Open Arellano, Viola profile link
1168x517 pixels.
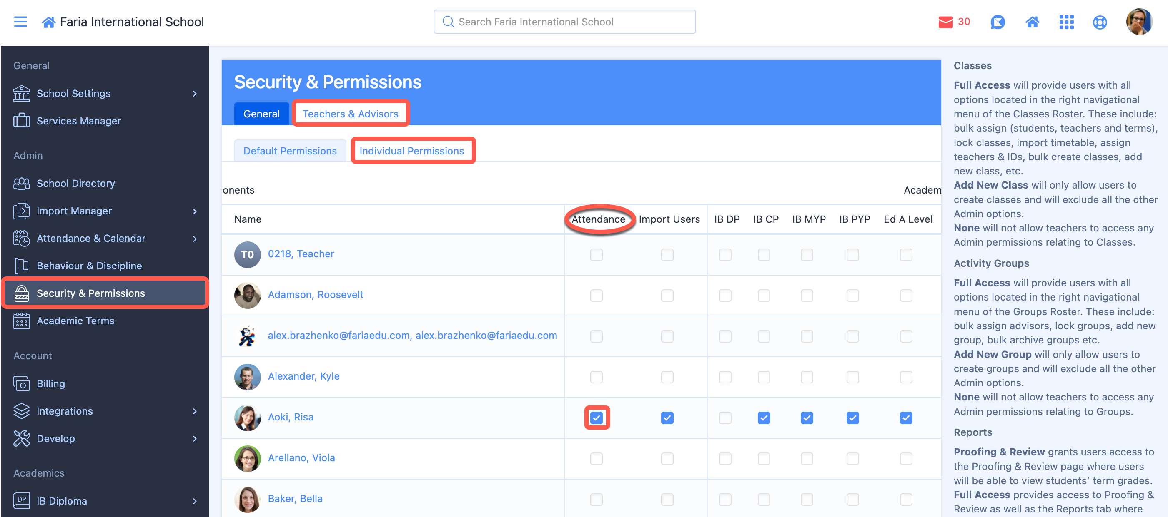click(x=301, y=458)
